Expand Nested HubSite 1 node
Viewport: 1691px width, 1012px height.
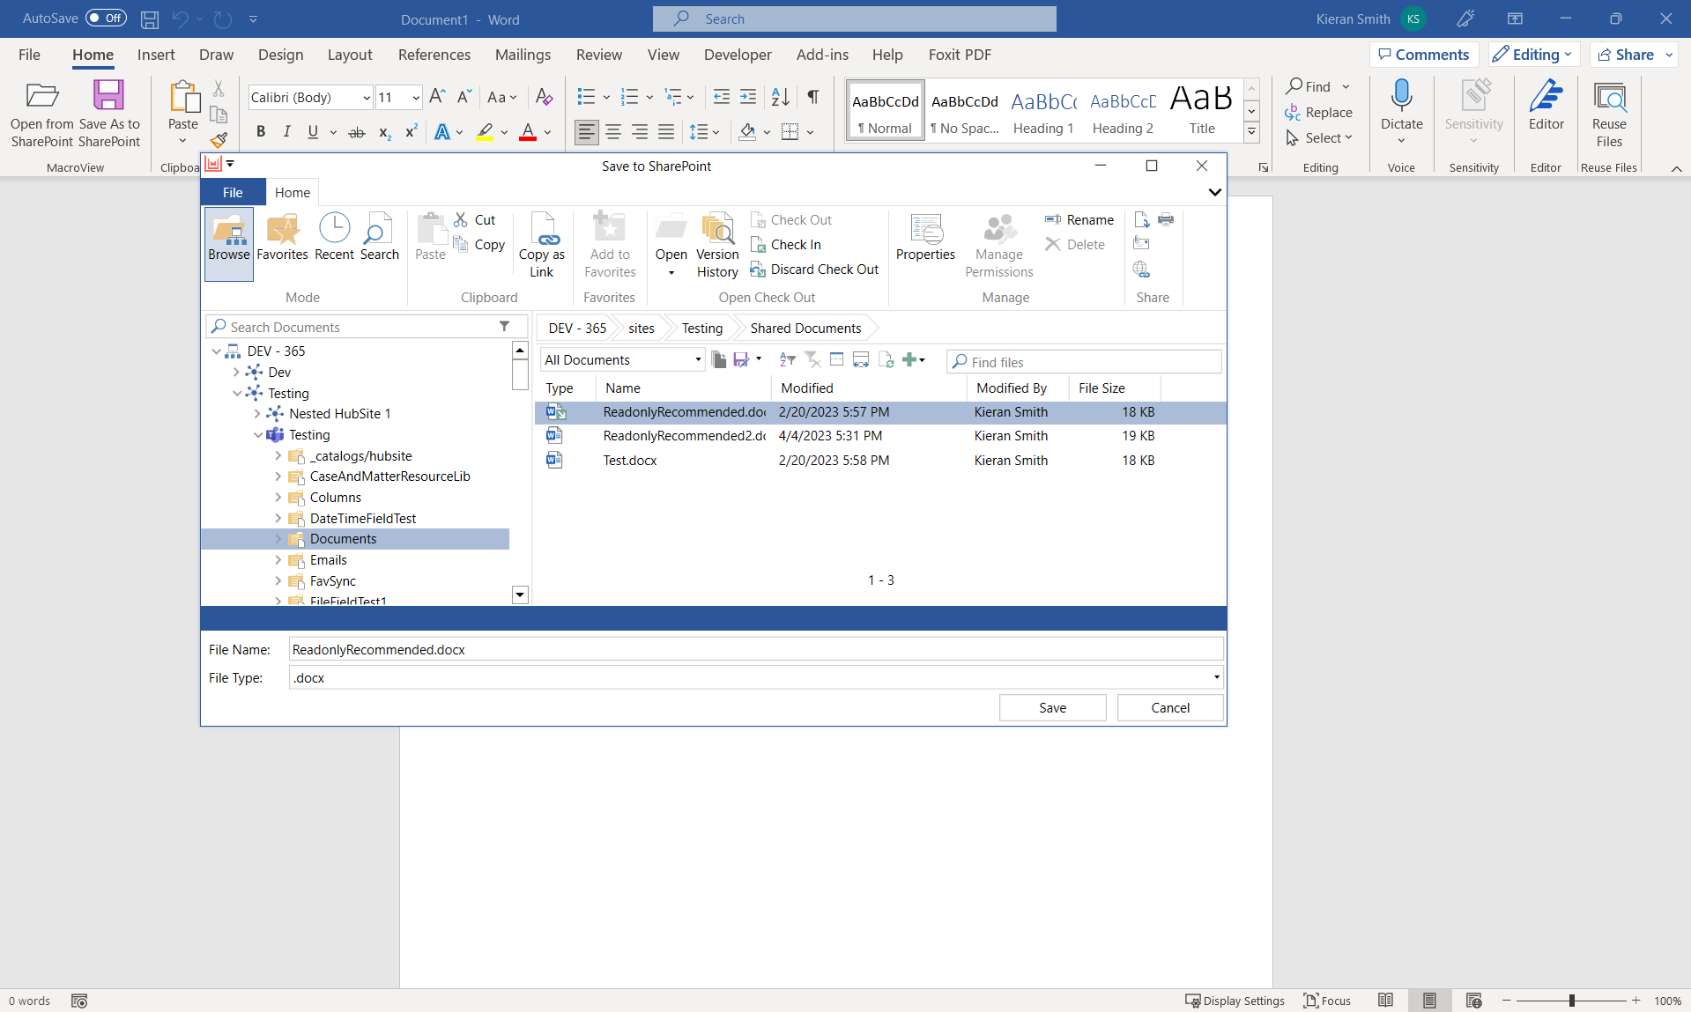click(256, 414)
